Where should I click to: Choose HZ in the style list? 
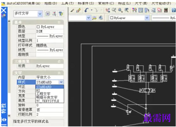(50, 90)
